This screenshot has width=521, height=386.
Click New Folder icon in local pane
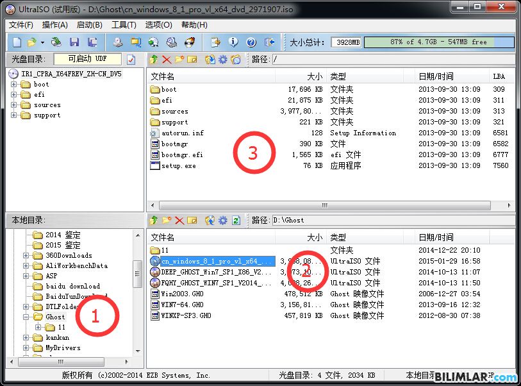167,220
